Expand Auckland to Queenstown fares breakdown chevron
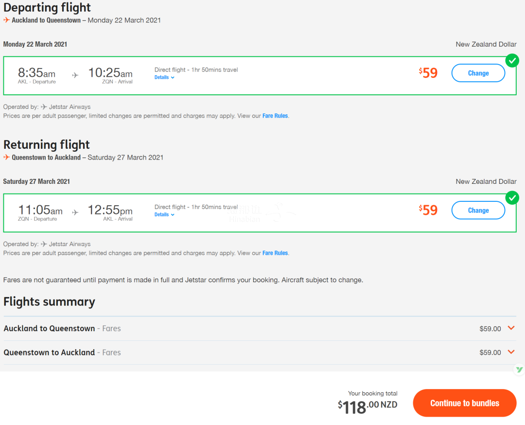The width and height of the screenshot is (525, 425). point(511,328)
